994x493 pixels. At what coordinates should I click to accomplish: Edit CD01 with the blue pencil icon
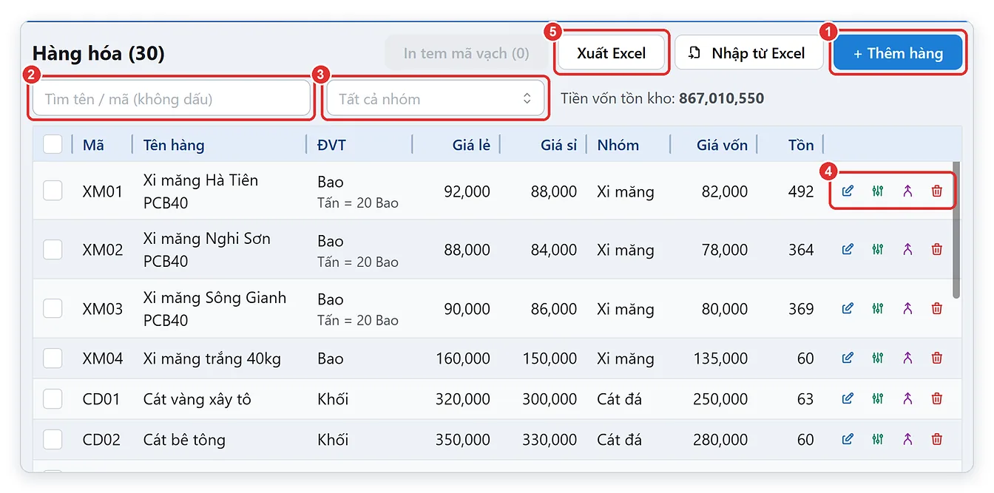pos(848,398)
